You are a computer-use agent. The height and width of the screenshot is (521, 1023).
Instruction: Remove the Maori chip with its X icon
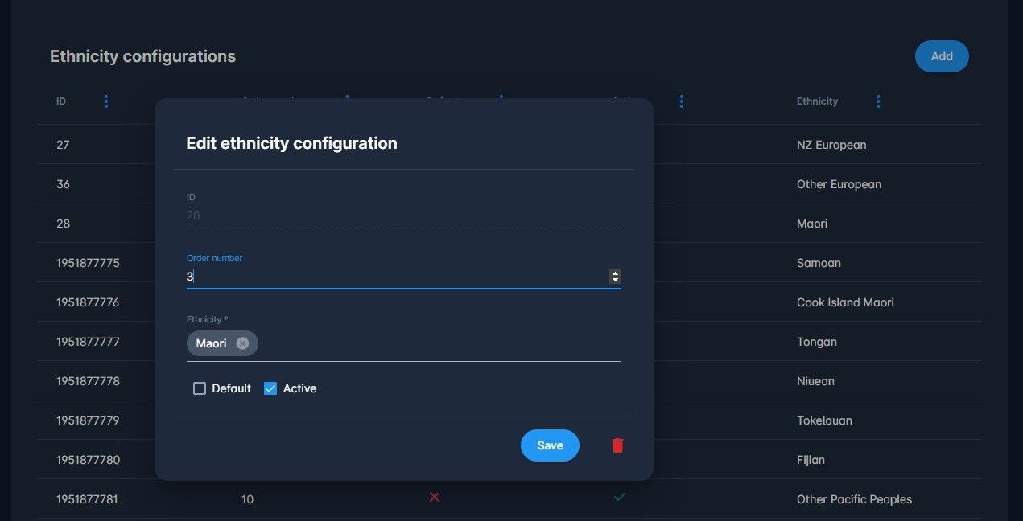click(x=242, y=343)
